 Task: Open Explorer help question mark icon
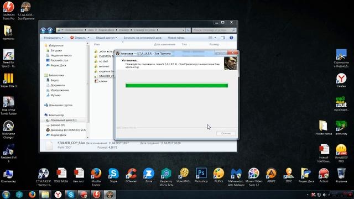point(231,38)
